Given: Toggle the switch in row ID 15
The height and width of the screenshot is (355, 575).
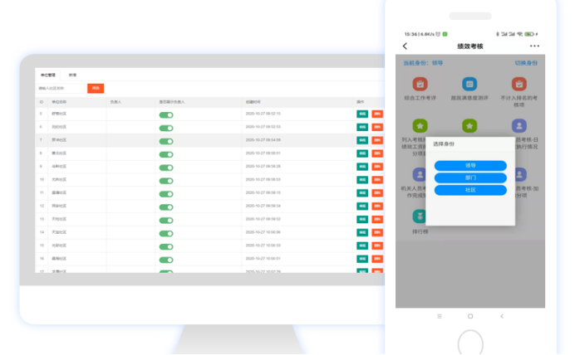Looking at the screenshot, I should [166, 246].
